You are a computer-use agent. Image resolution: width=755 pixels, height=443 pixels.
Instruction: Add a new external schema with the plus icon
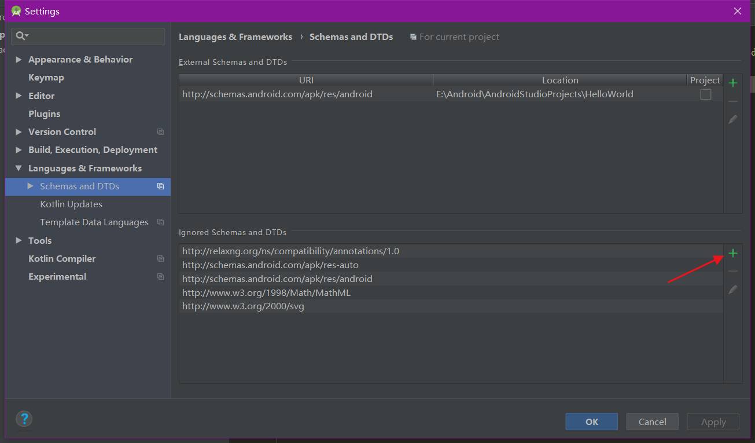tap(732, 82)
